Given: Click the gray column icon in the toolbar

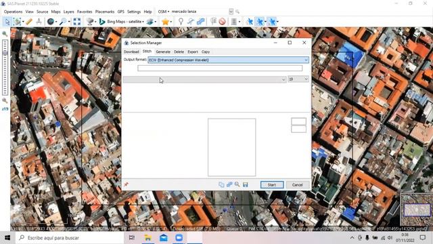Looking at the screenshot, I should tap(234, 22).
